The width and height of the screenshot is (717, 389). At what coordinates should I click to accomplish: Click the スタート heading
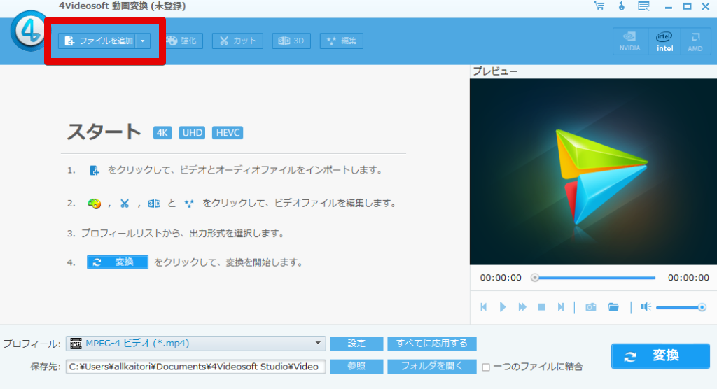(x=104, y=132)
